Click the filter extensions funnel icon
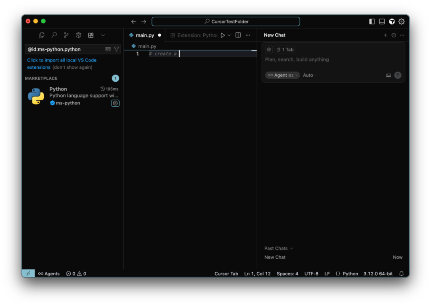 [117, 49]
